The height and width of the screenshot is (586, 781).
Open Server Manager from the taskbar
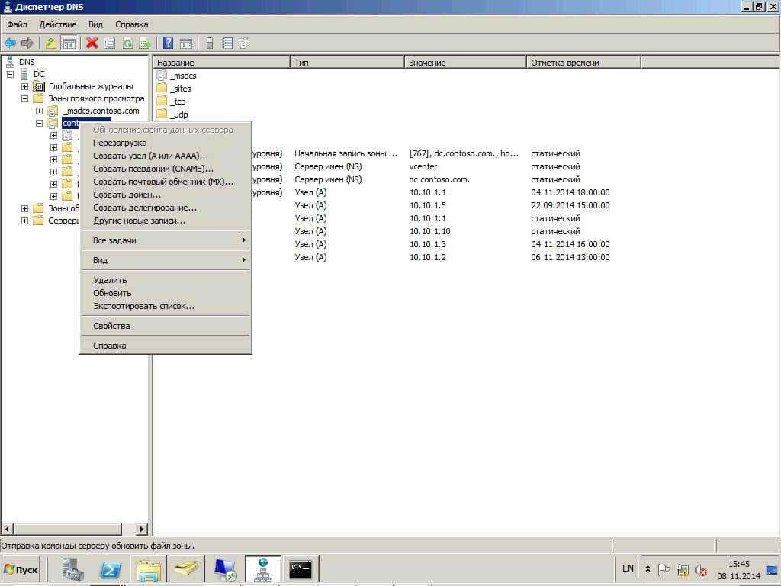73,569
